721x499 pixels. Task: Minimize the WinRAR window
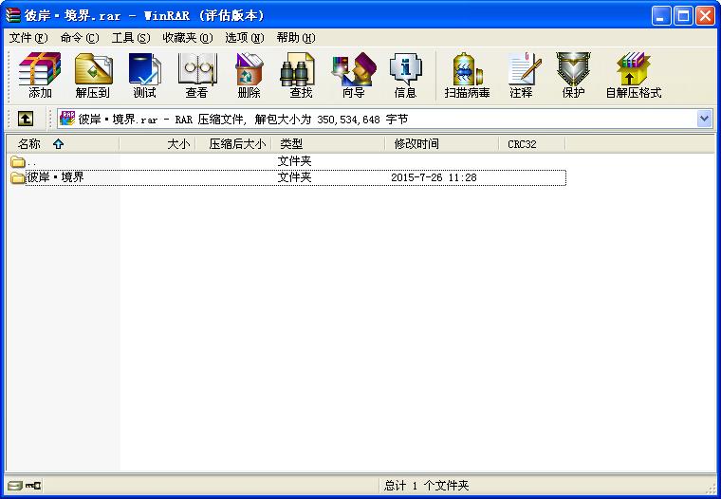(x=661, y=15)
